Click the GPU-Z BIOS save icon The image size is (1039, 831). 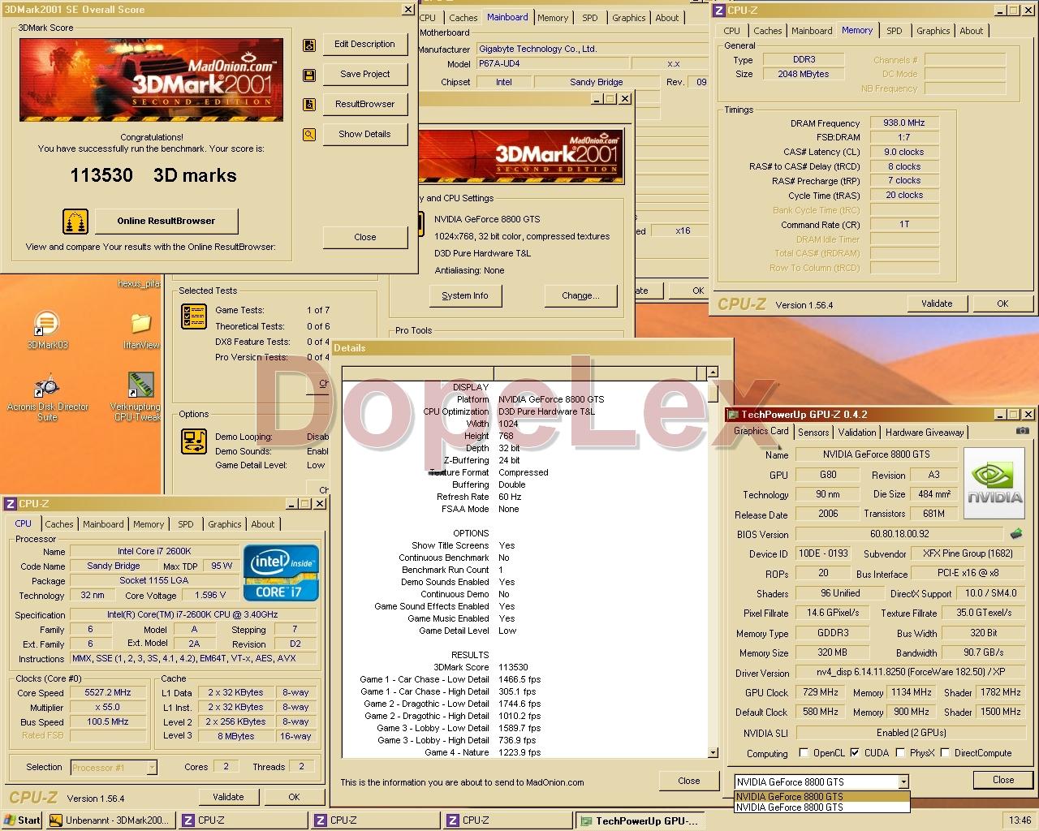[1015, 534]
